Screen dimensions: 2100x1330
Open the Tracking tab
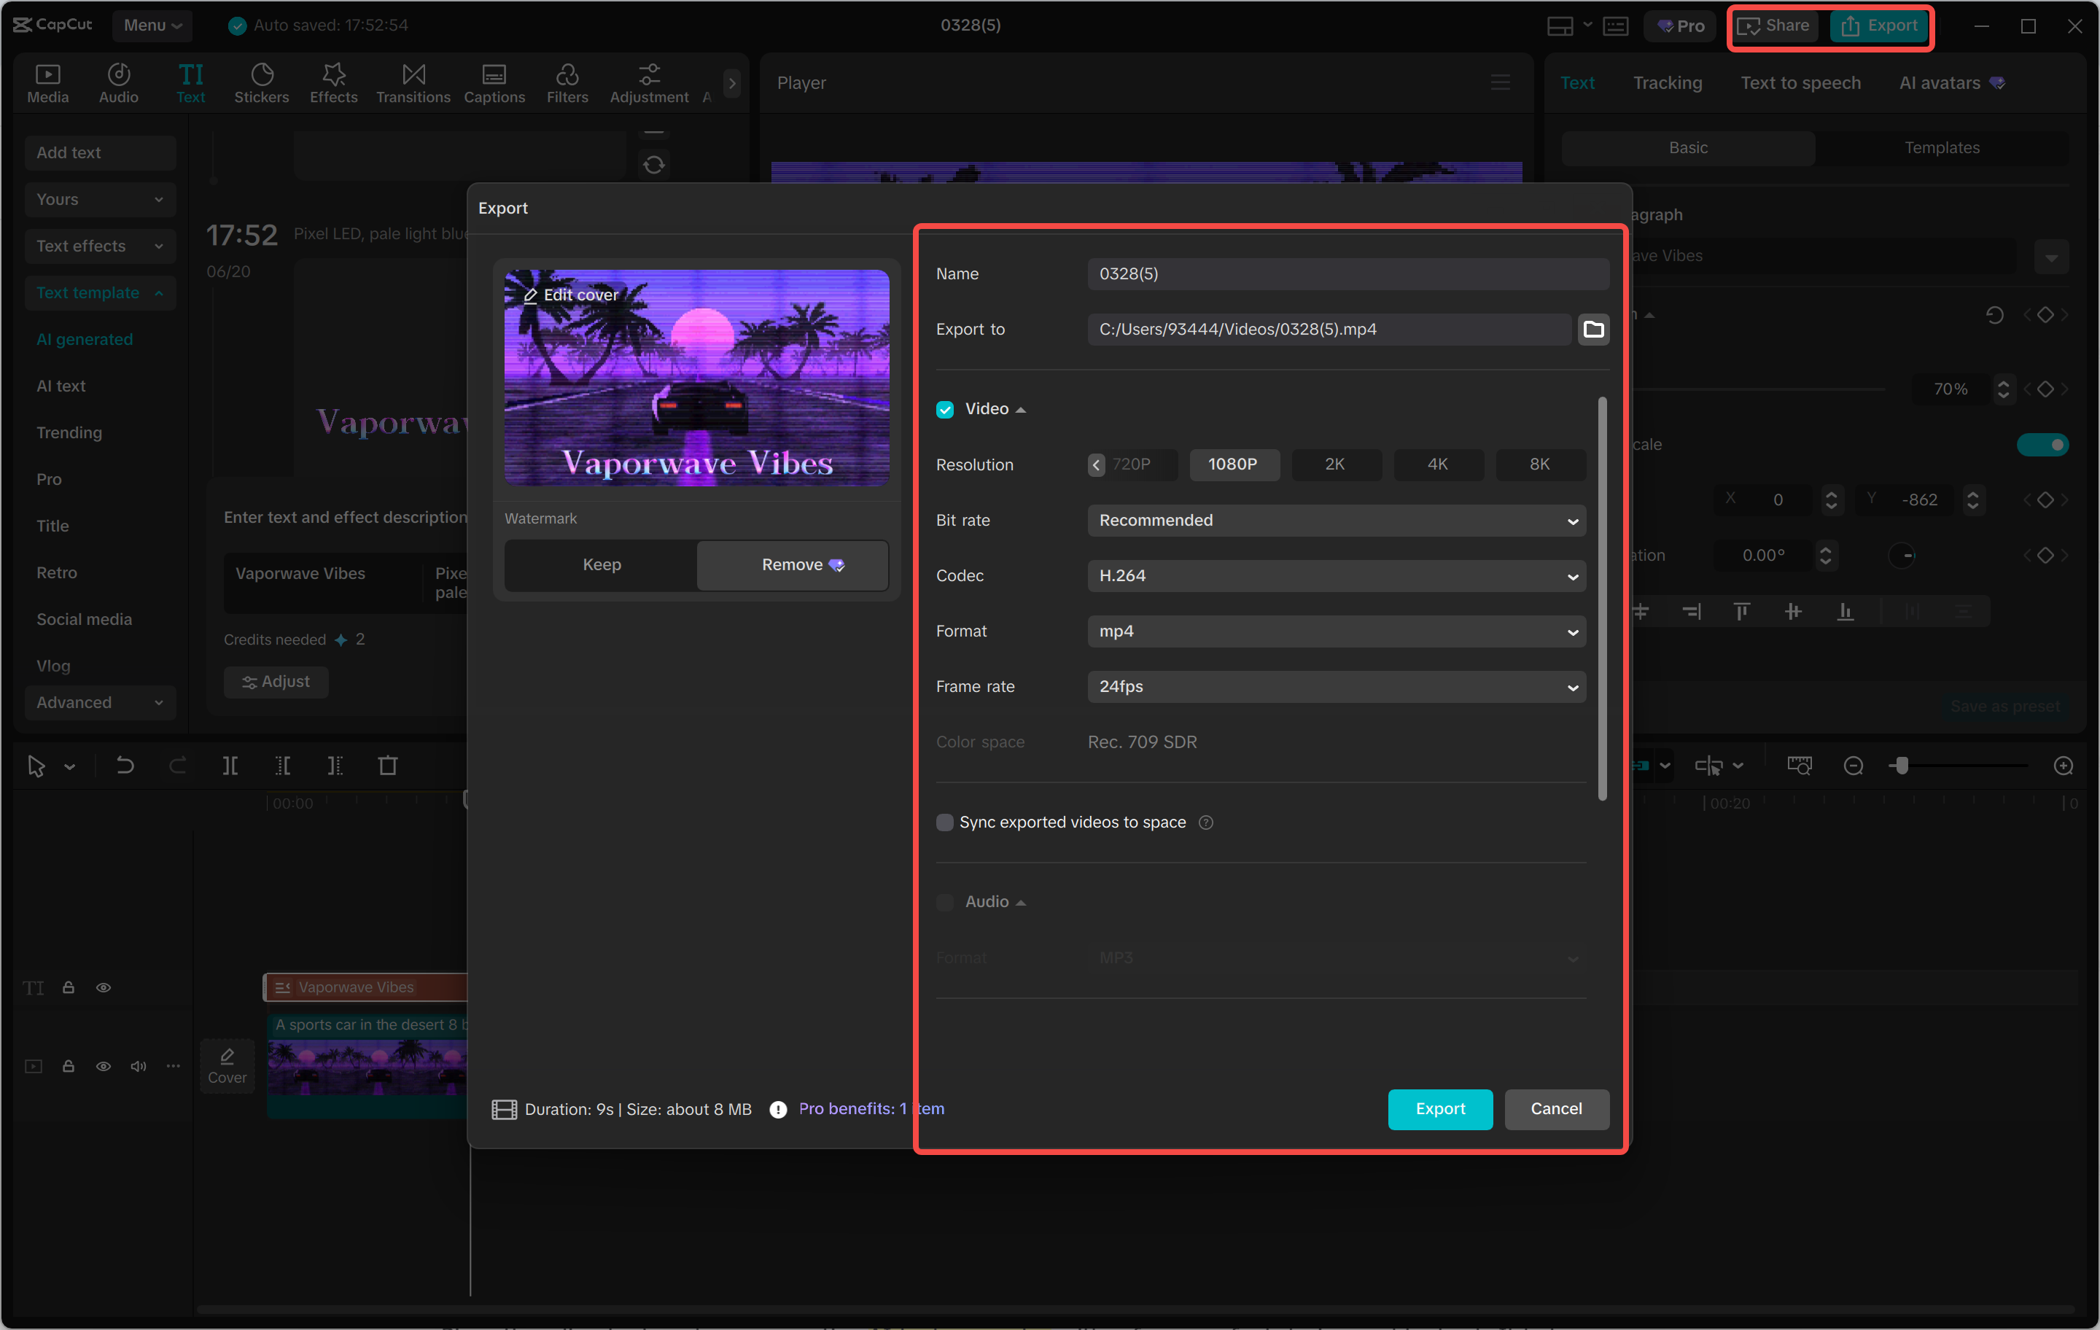point(1667,83)
